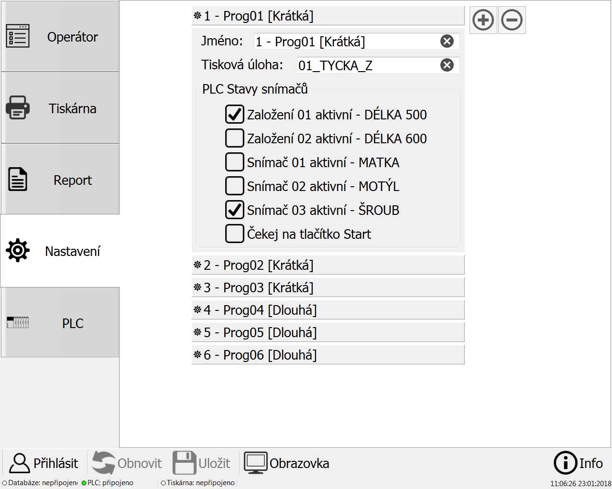Expand 2 - Prog02 [Krátká]

point(328,265)
